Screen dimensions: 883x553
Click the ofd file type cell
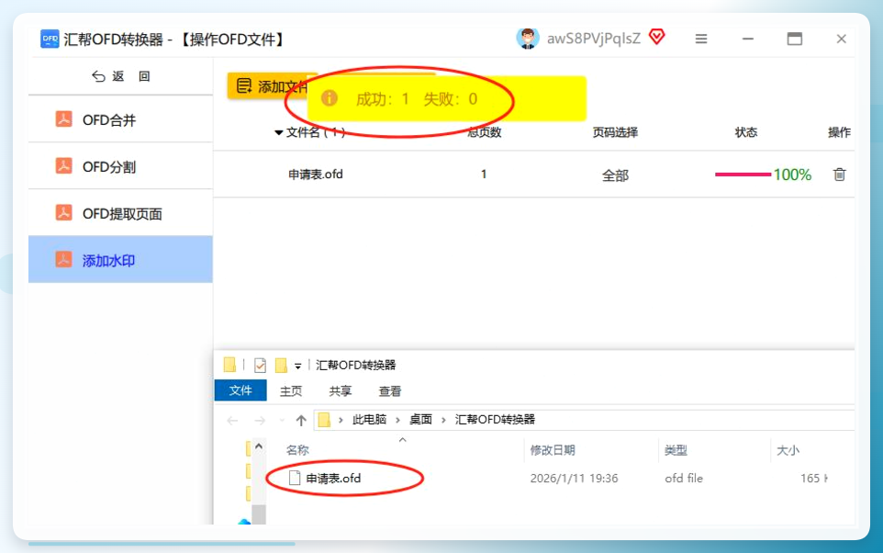click(x=684, y=478)
